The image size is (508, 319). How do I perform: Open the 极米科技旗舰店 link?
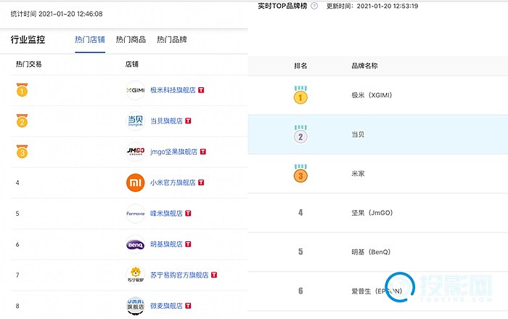click(x=173, y=90)
